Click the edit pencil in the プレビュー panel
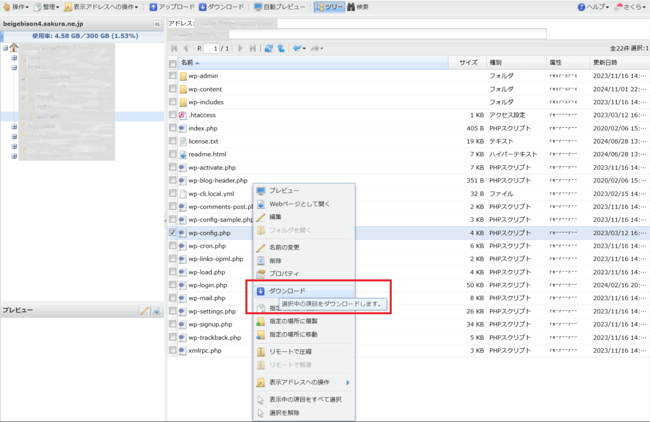 coord(144,310)
